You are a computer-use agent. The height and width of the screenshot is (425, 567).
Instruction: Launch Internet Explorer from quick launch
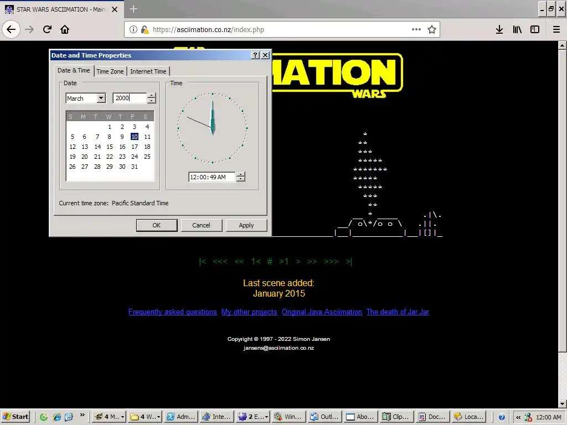pyautogui.click(x=56, y=417)
